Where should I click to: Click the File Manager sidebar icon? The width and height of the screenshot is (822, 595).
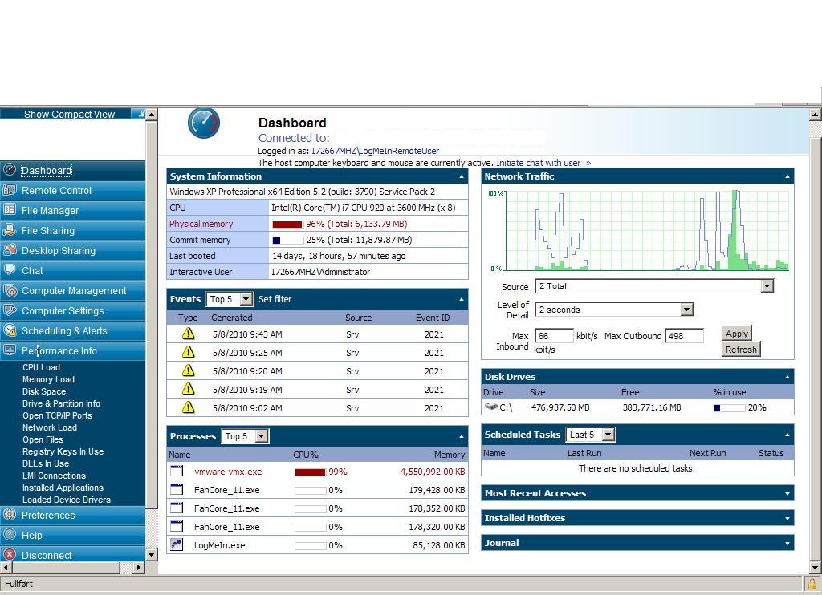tap(10, 211)
